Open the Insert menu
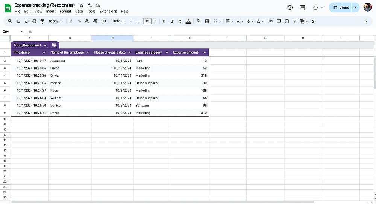This screenshot has width=376, height=204. tap(51, 11)
